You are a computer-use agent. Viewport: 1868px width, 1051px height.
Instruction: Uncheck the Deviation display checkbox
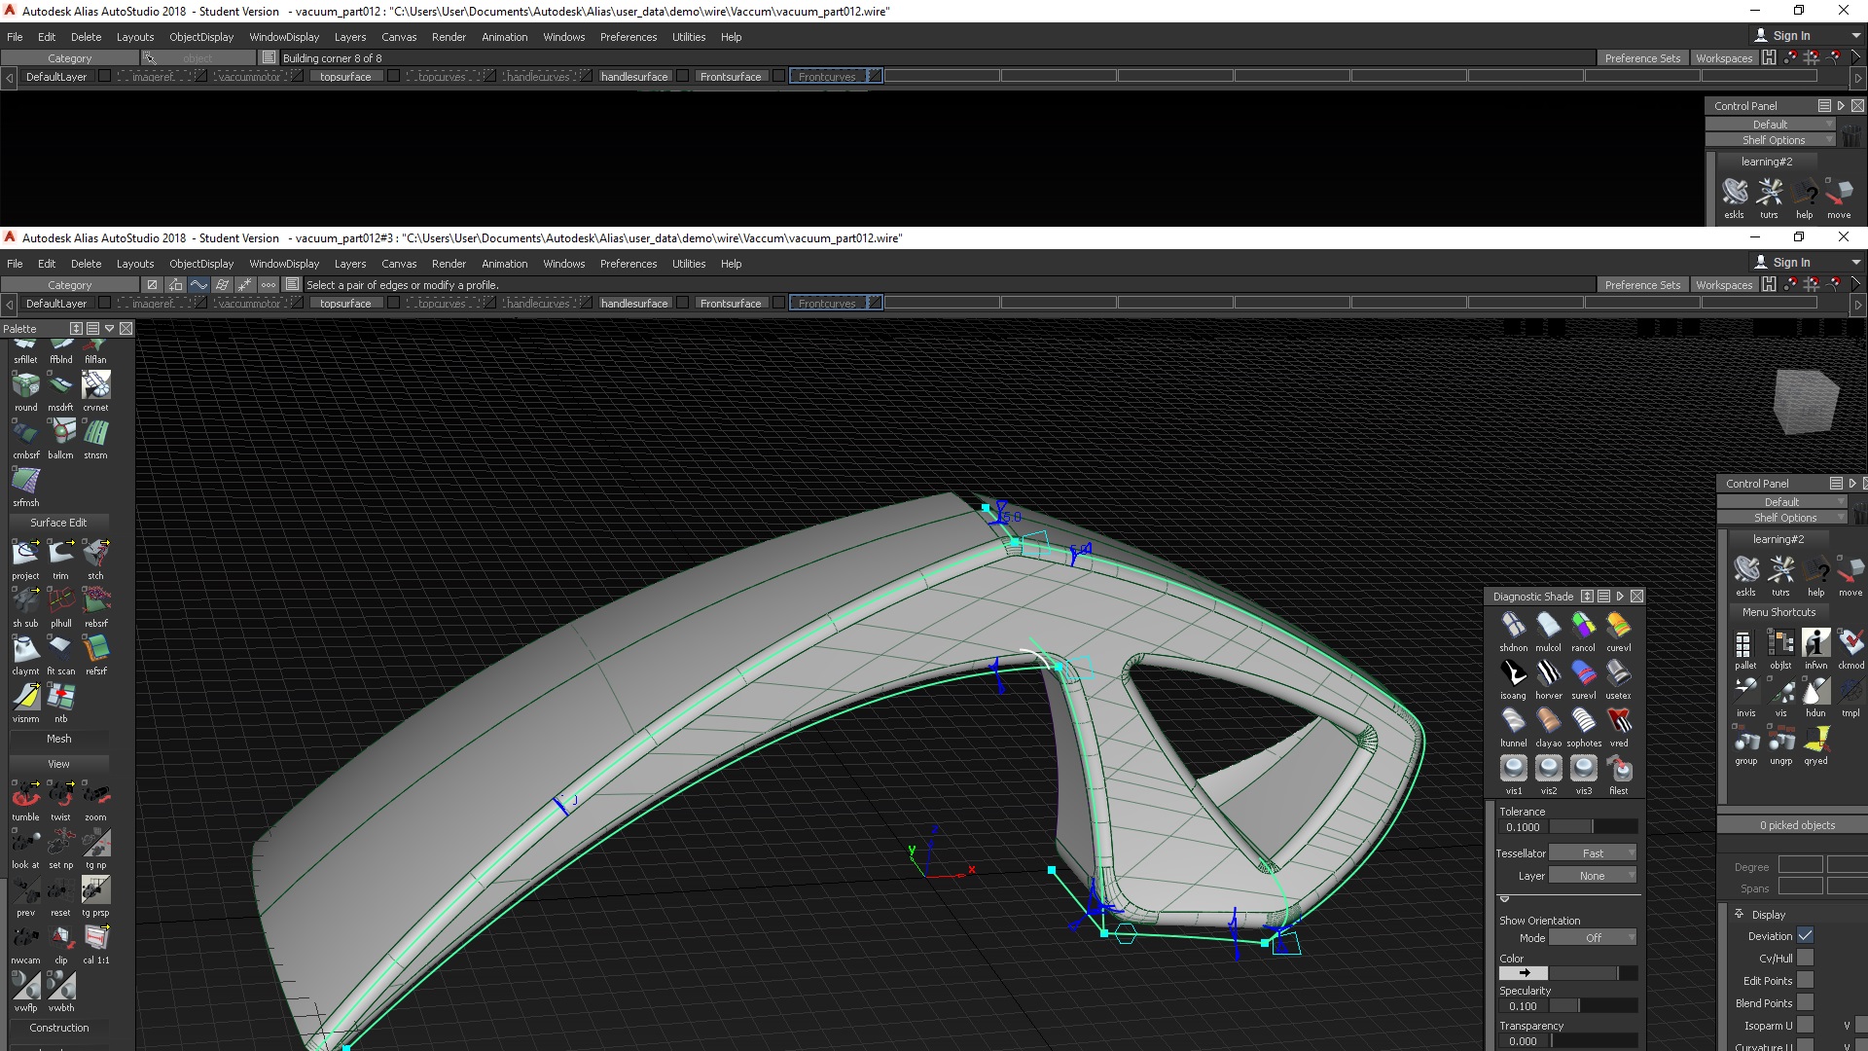tap(1805, 935)
